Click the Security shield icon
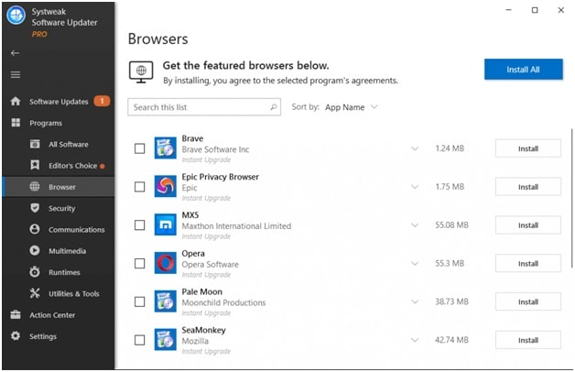Screen dimensions: 575x372 pos(35,208)
